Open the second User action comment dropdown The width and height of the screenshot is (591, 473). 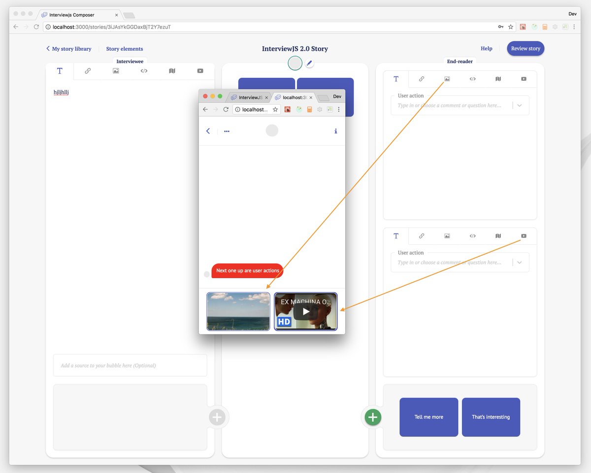click(x=519, y=262)
